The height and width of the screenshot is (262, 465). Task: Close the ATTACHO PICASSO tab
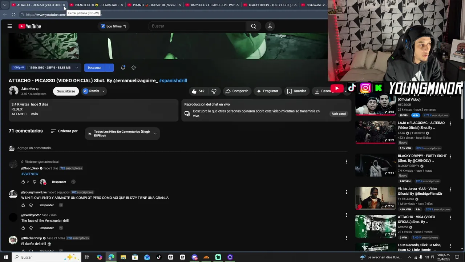tap(64, 5)
